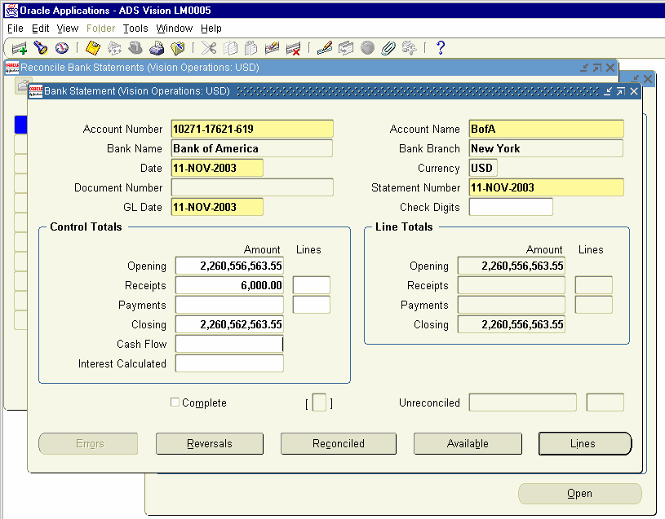Click the Interest Calculated field
Screen dimensions: 665x519
229,363
